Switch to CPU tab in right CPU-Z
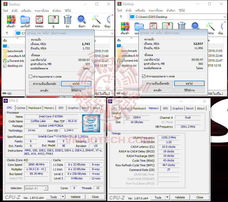The height and width of the screenshot is (202, 228). [114, 108]
